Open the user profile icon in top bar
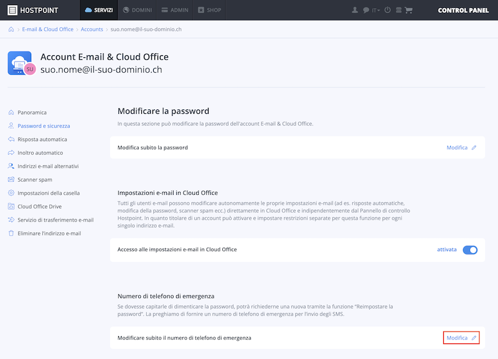Viewport: 498px width, 359px height. click(x=355, y=10)
